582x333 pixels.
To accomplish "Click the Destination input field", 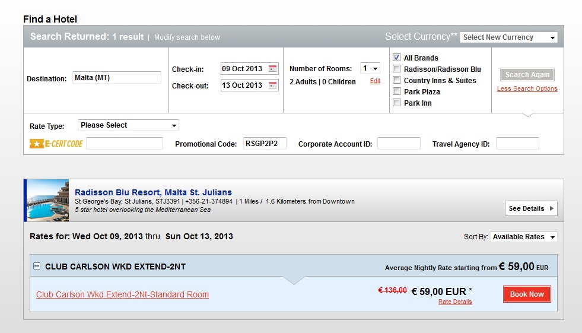I will 116,78.
